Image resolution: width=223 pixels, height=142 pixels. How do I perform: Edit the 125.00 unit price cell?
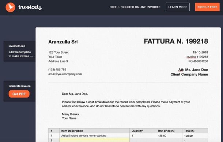click(x=162, y=135)
